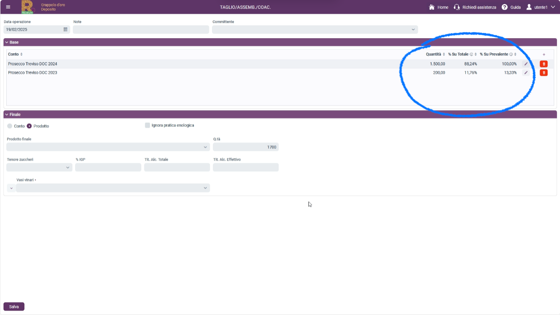Sort by % Su Totale sort arrows
560x315 pixels.
point(476,54)
